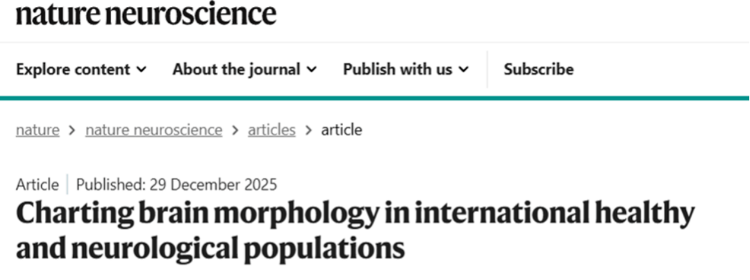Navigate to the articles breadcrumb link
750x280 pixels.
[272, 130]
